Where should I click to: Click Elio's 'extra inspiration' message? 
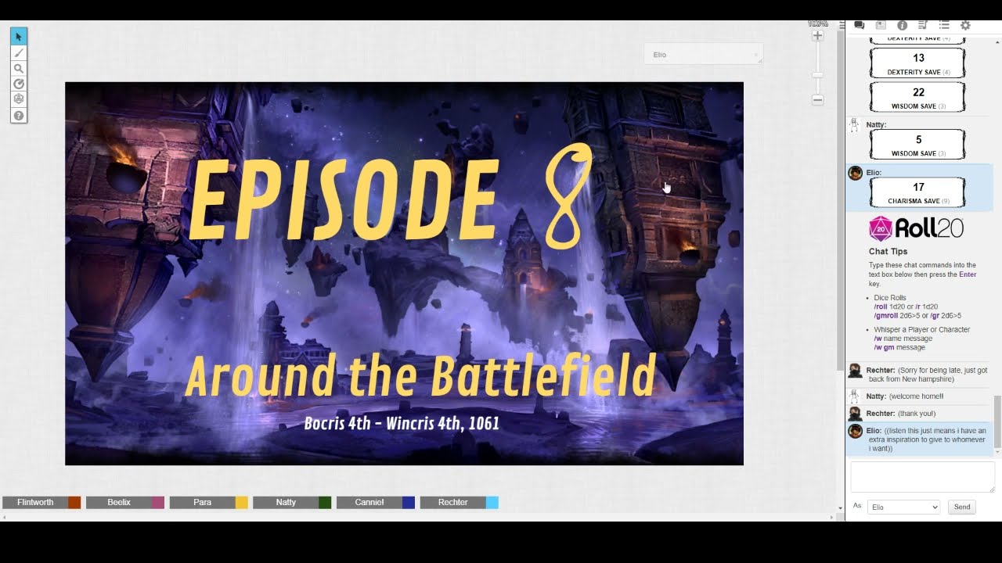[x=920, y=439]
